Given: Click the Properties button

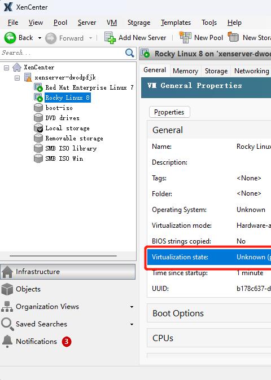Looking at the screenshot, I should pyautogui.click(x=169, y=112).
